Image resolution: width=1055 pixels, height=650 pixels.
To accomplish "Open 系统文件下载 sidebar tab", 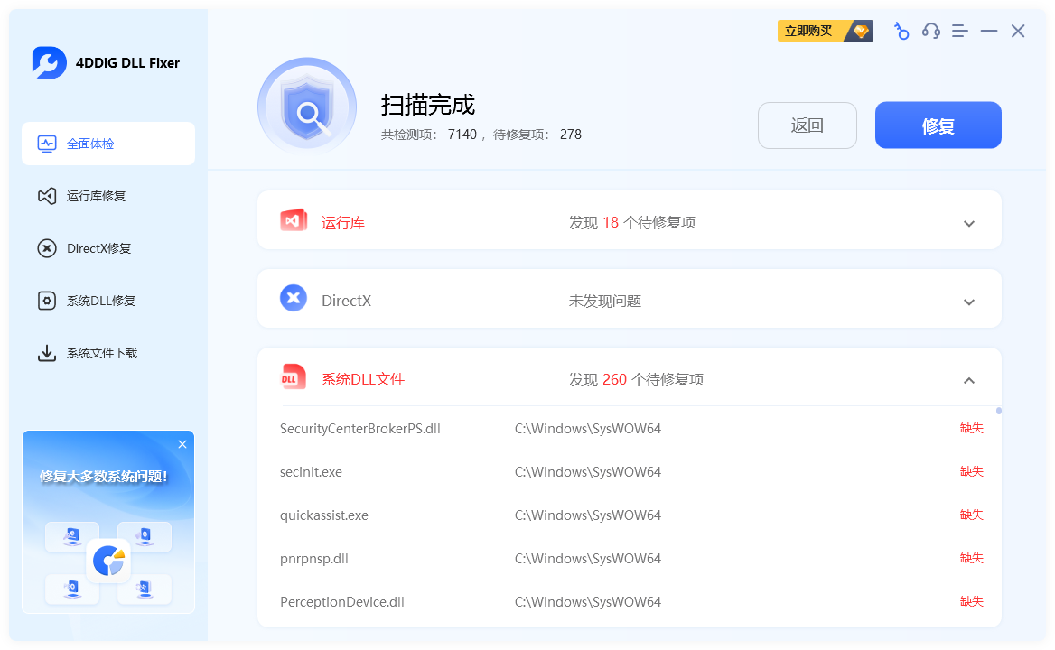I will tap(108, 354).
